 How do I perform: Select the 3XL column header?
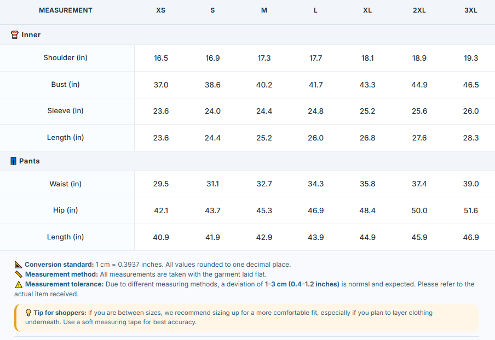[471, 10]
